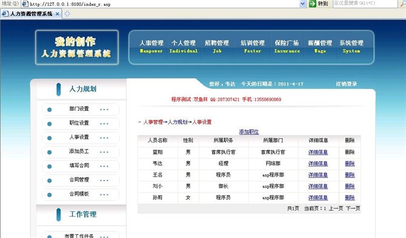Open 人事设置 in the sidebar
406x238 pixels.
pyautogui.click(x=79, y=137)
